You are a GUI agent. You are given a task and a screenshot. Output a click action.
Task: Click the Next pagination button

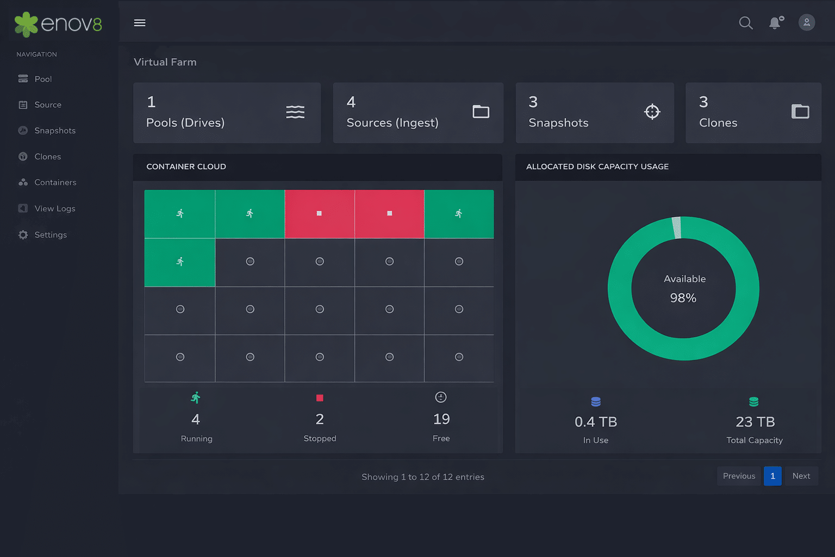coord(801,476)
